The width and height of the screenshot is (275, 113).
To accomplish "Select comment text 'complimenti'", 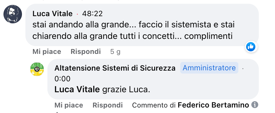I will tap(208, 36).
